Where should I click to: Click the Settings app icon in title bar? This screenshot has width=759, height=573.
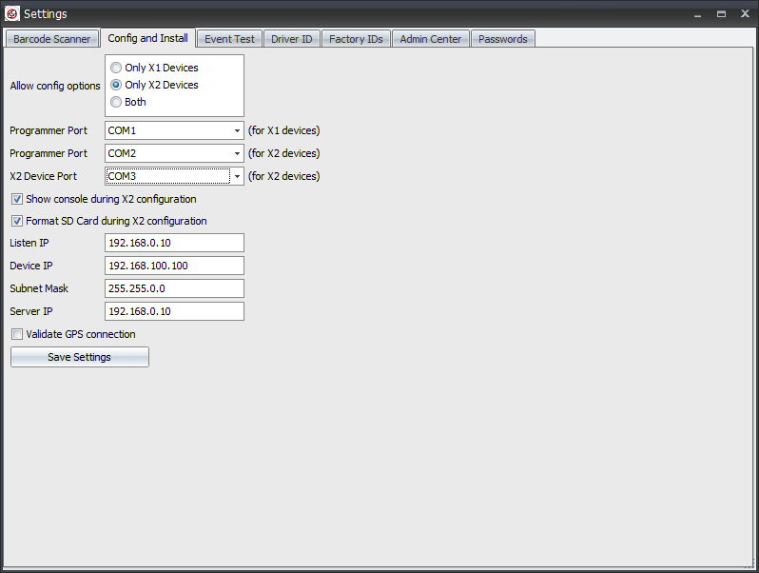click(x=12, y=13)
